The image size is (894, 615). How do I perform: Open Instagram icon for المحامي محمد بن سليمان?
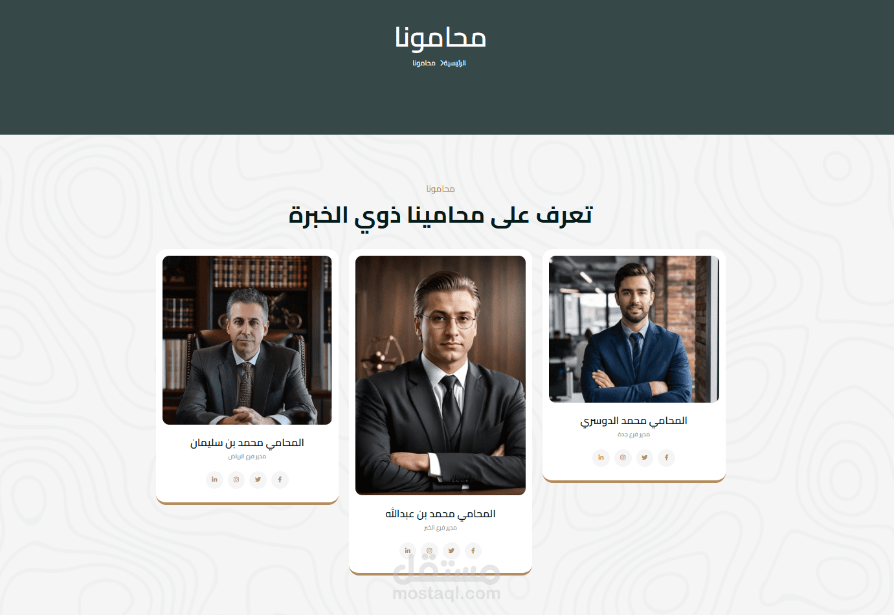click(236, 480)
